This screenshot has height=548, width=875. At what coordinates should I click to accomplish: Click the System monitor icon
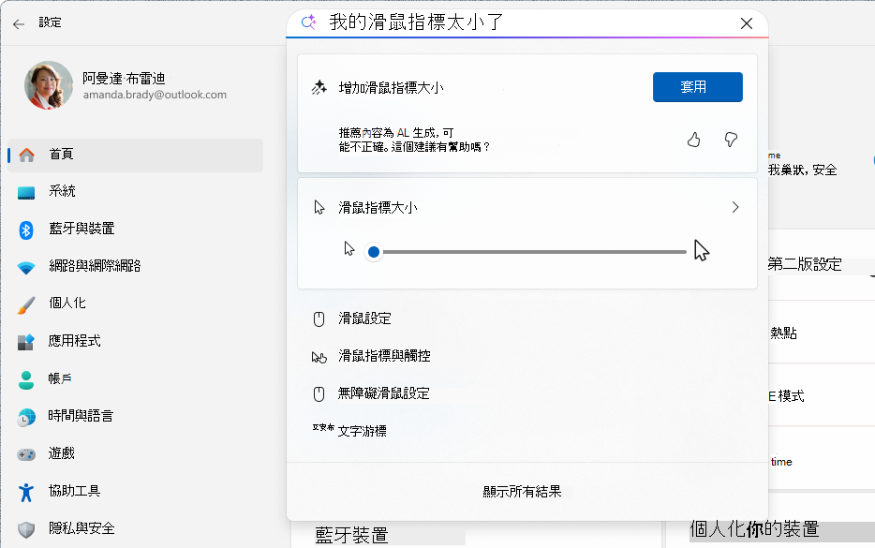pyautogui.click(x=26, y=193)
